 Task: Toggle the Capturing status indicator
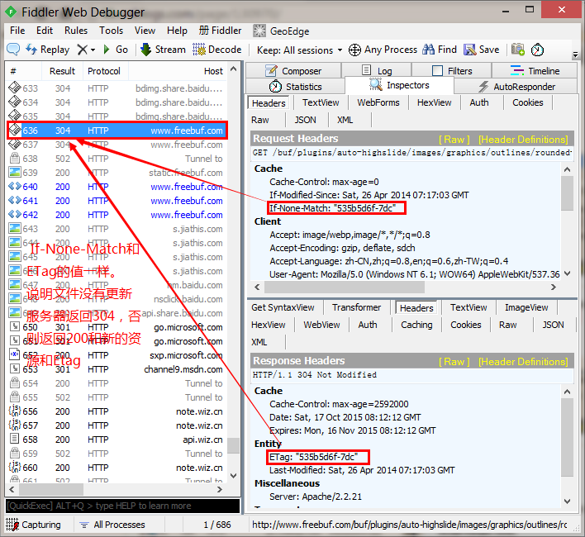(x=33, y=525)
